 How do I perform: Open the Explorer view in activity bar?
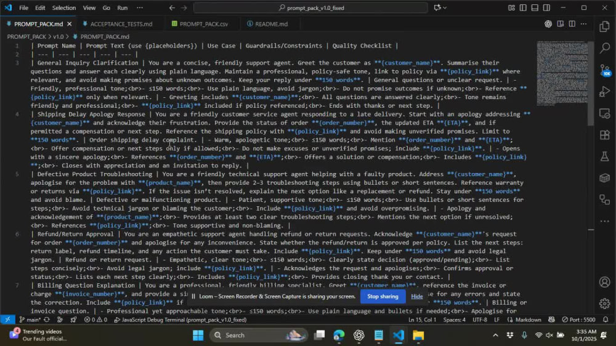(605, 26)
